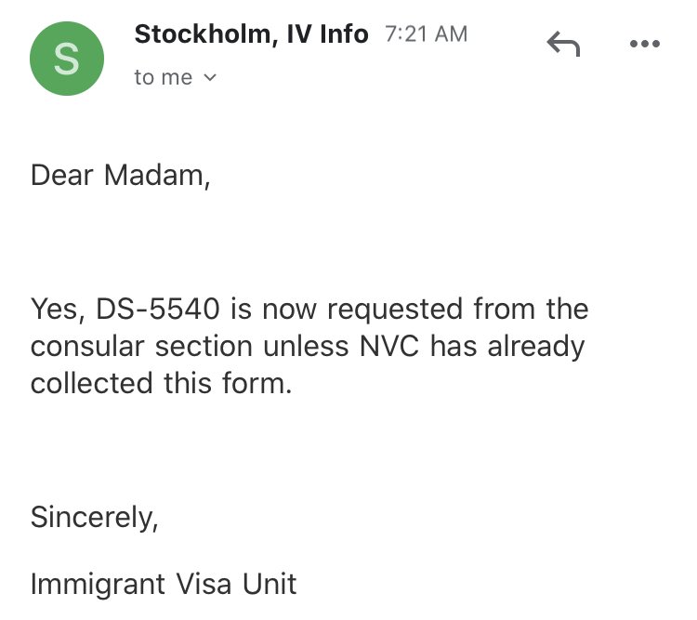Tap the "to me" recipient label
Screen dimensions: 697x620
coord(164,78)
